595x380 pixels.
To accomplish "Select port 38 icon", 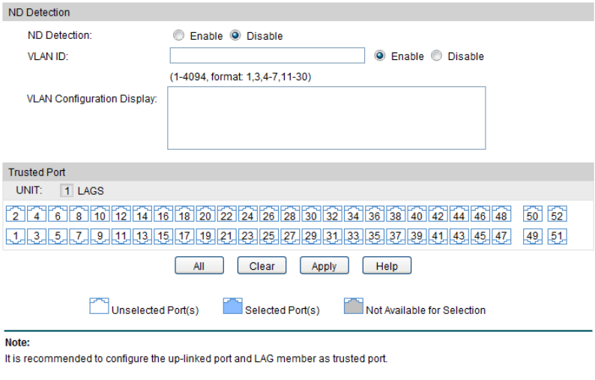I will pos(396,214).
